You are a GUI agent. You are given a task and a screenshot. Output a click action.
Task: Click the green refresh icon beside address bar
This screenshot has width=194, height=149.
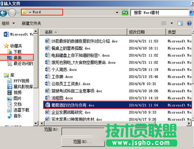coord(125,13)
